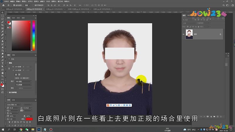The image size is (235, 132).
Task: Select the Zoom tool
Action: point(2,76)
